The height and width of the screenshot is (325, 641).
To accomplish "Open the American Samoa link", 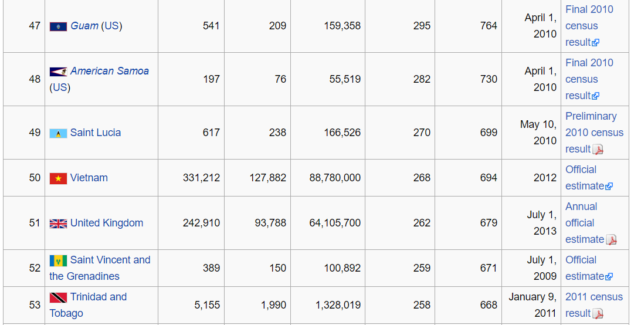I will pos(110,71).
